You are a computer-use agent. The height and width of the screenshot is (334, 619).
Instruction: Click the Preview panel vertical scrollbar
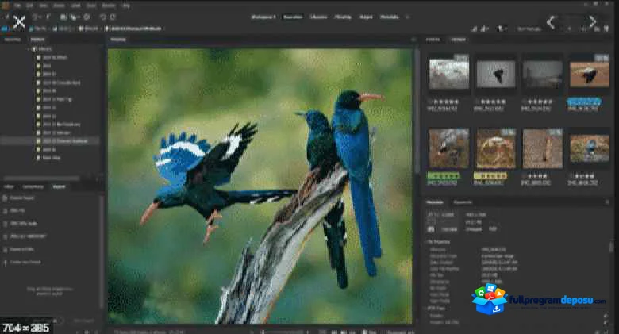click(416, 110)
